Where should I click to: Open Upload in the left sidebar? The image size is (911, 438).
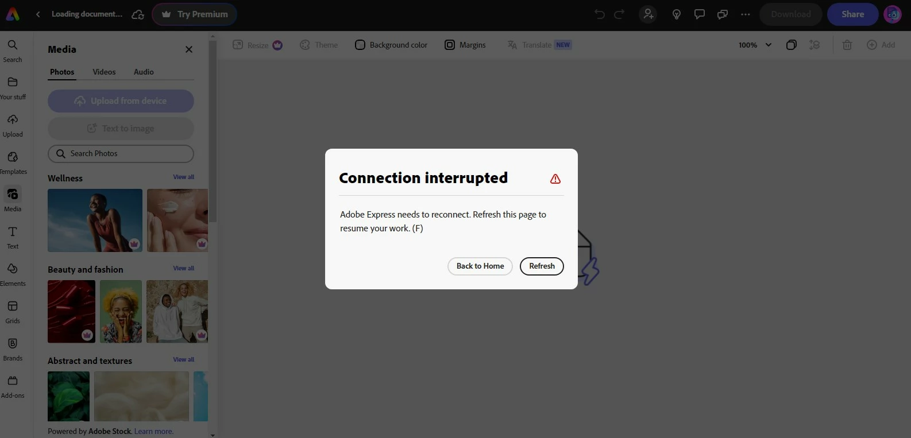13,125
